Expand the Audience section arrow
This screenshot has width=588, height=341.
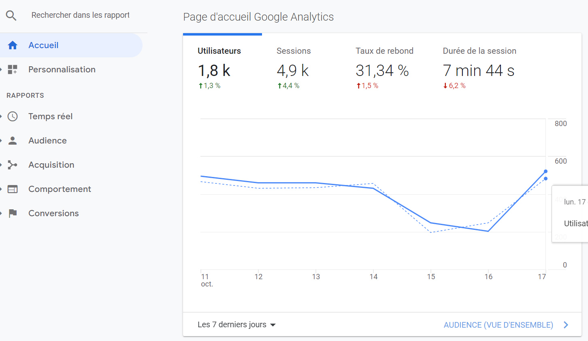pos(1,141)
